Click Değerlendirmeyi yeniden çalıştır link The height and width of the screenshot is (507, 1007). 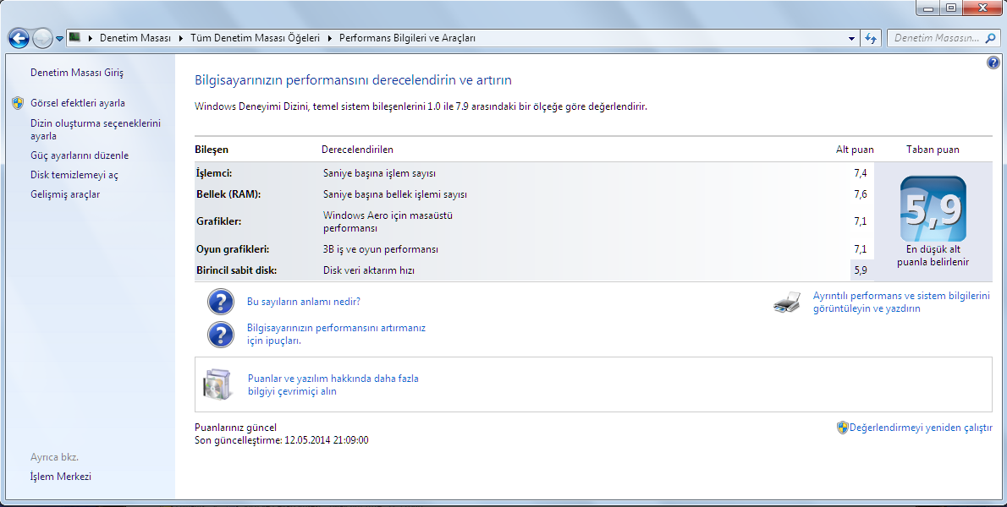pos(921,428)
